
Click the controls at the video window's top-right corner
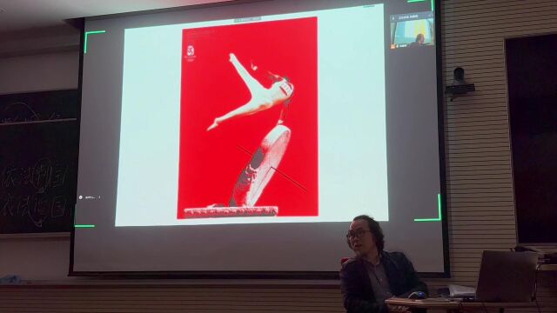[x=430, y=16]
